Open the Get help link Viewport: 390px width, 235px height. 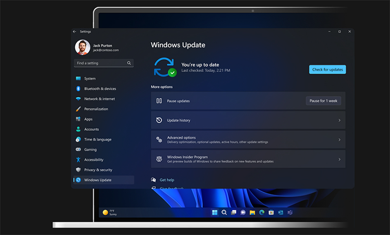click(x=167, y=180)
